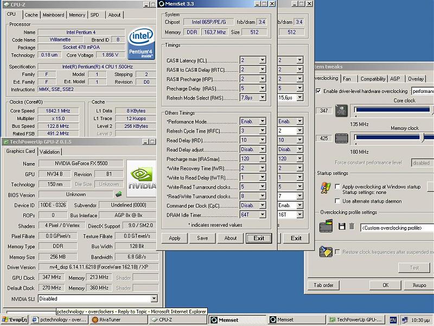Open Mainboard tab in CPU-Z

pyautogui.click(x=53, y=15)
